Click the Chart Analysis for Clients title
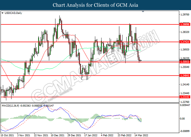 point(95,5)
